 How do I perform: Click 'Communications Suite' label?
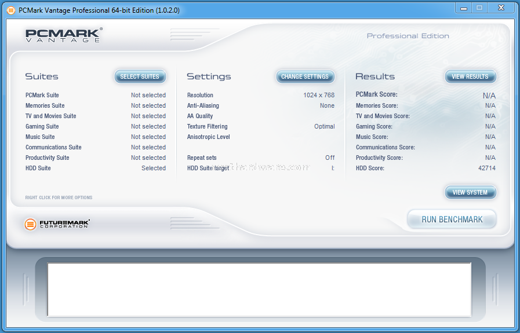click(x=53, y=147)
